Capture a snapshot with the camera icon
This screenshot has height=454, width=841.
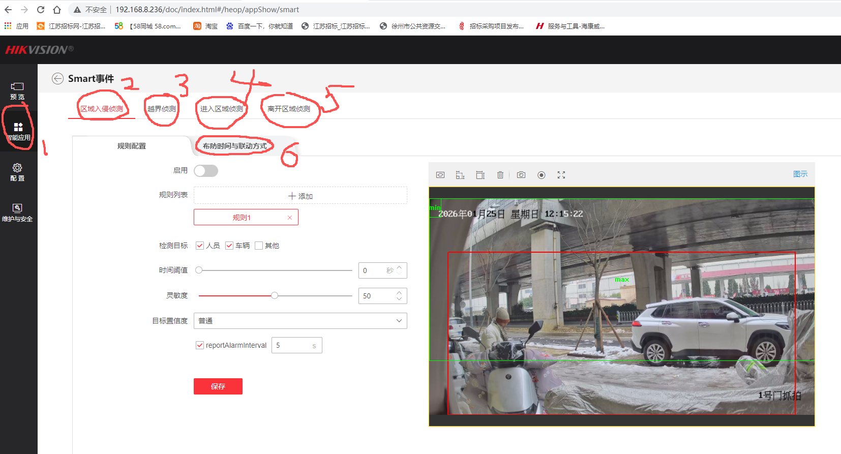521,175
